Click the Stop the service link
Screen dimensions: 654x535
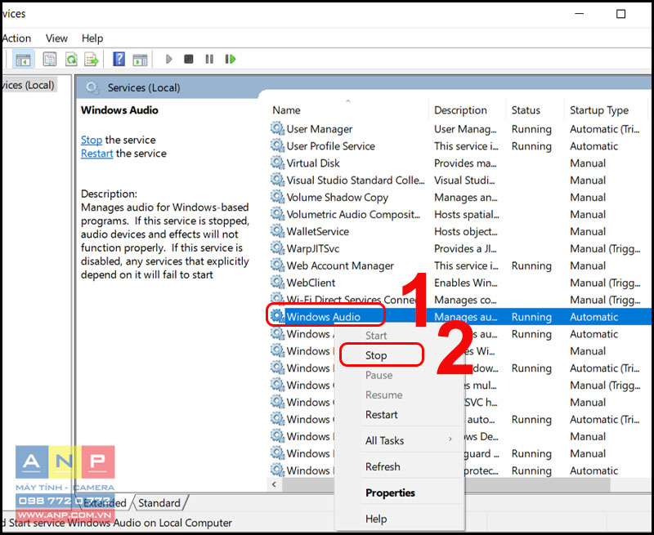point(92,140)
